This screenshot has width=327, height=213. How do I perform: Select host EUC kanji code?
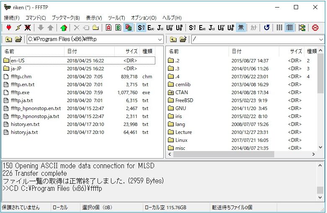202,28
